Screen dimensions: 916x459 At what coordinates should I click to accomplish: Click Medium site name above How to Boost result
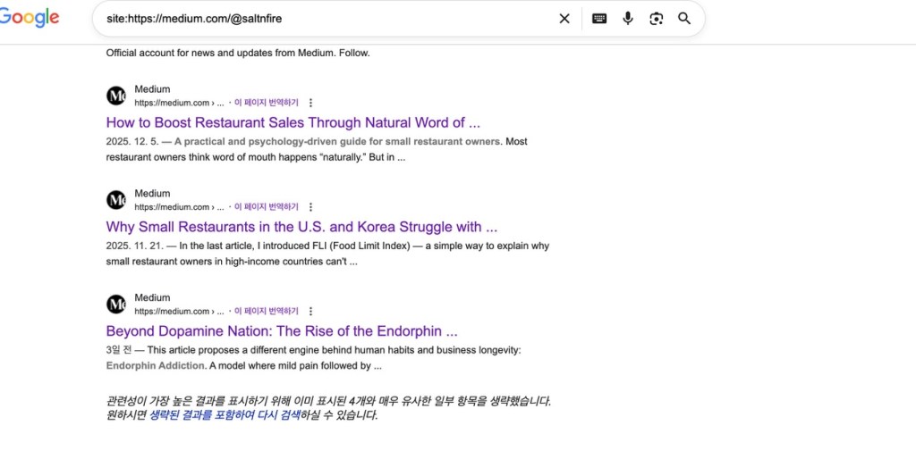[x=152, y=89]
